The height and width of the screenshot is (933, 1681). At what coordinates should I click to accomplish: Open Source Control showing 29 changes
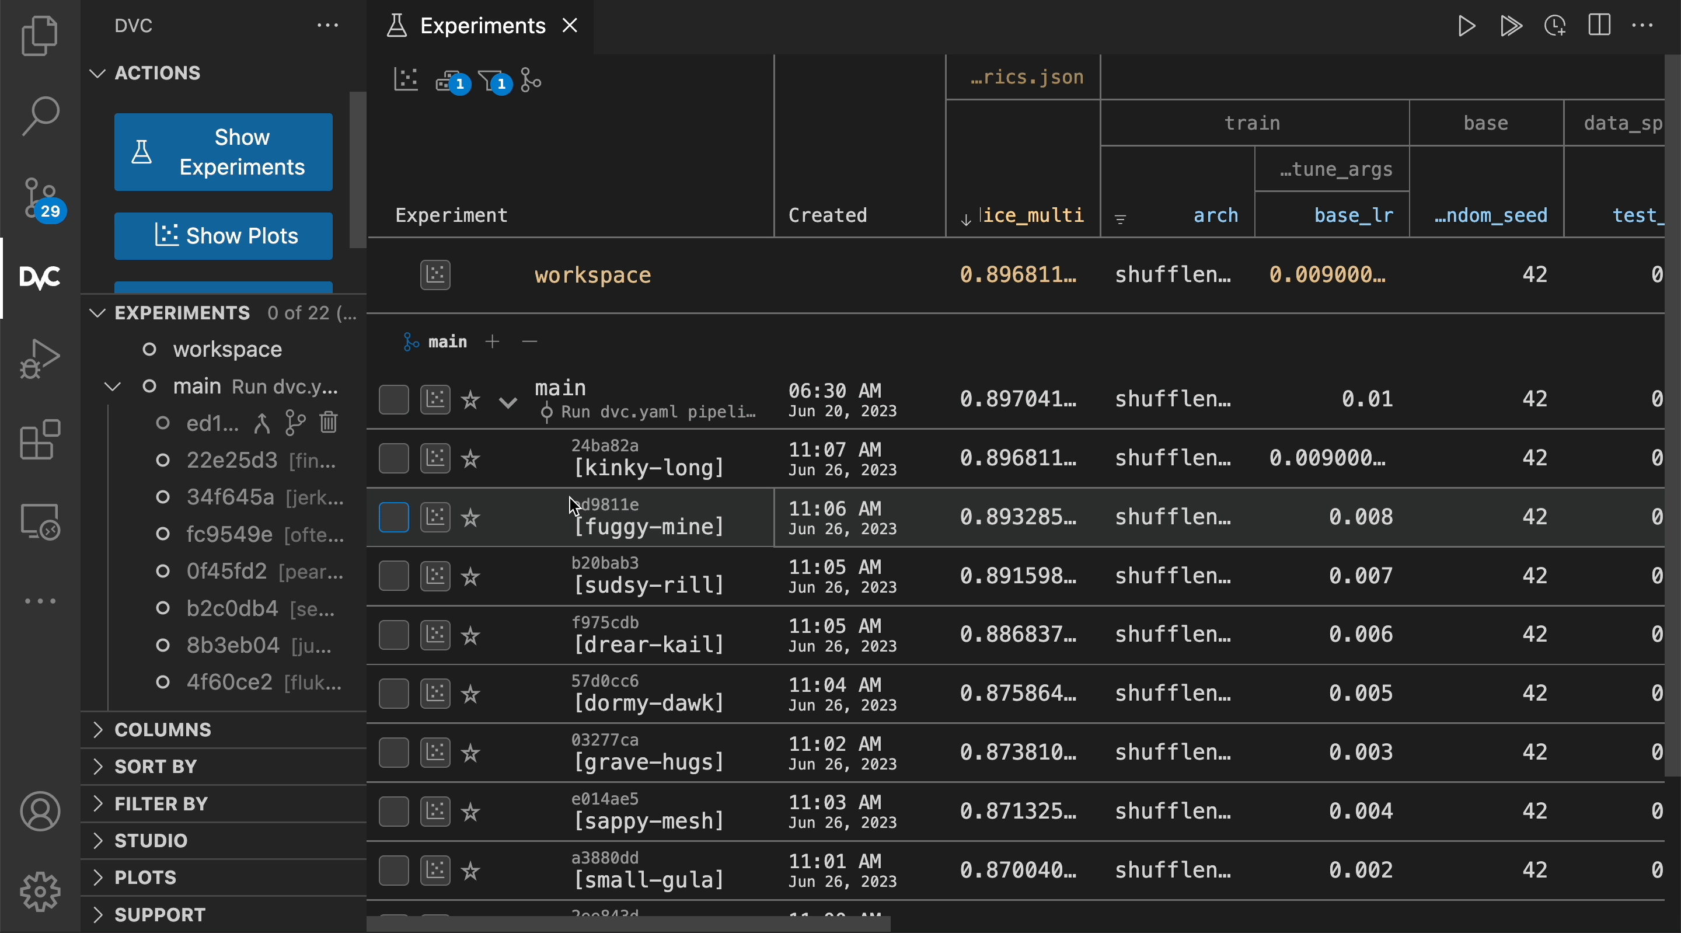point(39,197)
